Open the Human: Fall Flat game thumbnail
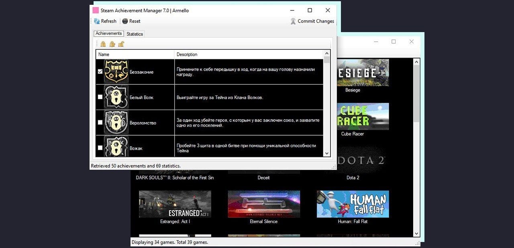This screenshot has width=514, height=248. [x=353, y=204]
